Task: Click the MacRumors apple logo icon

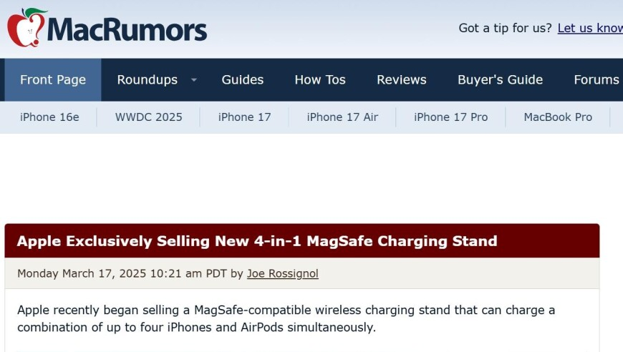Action: 26,27
